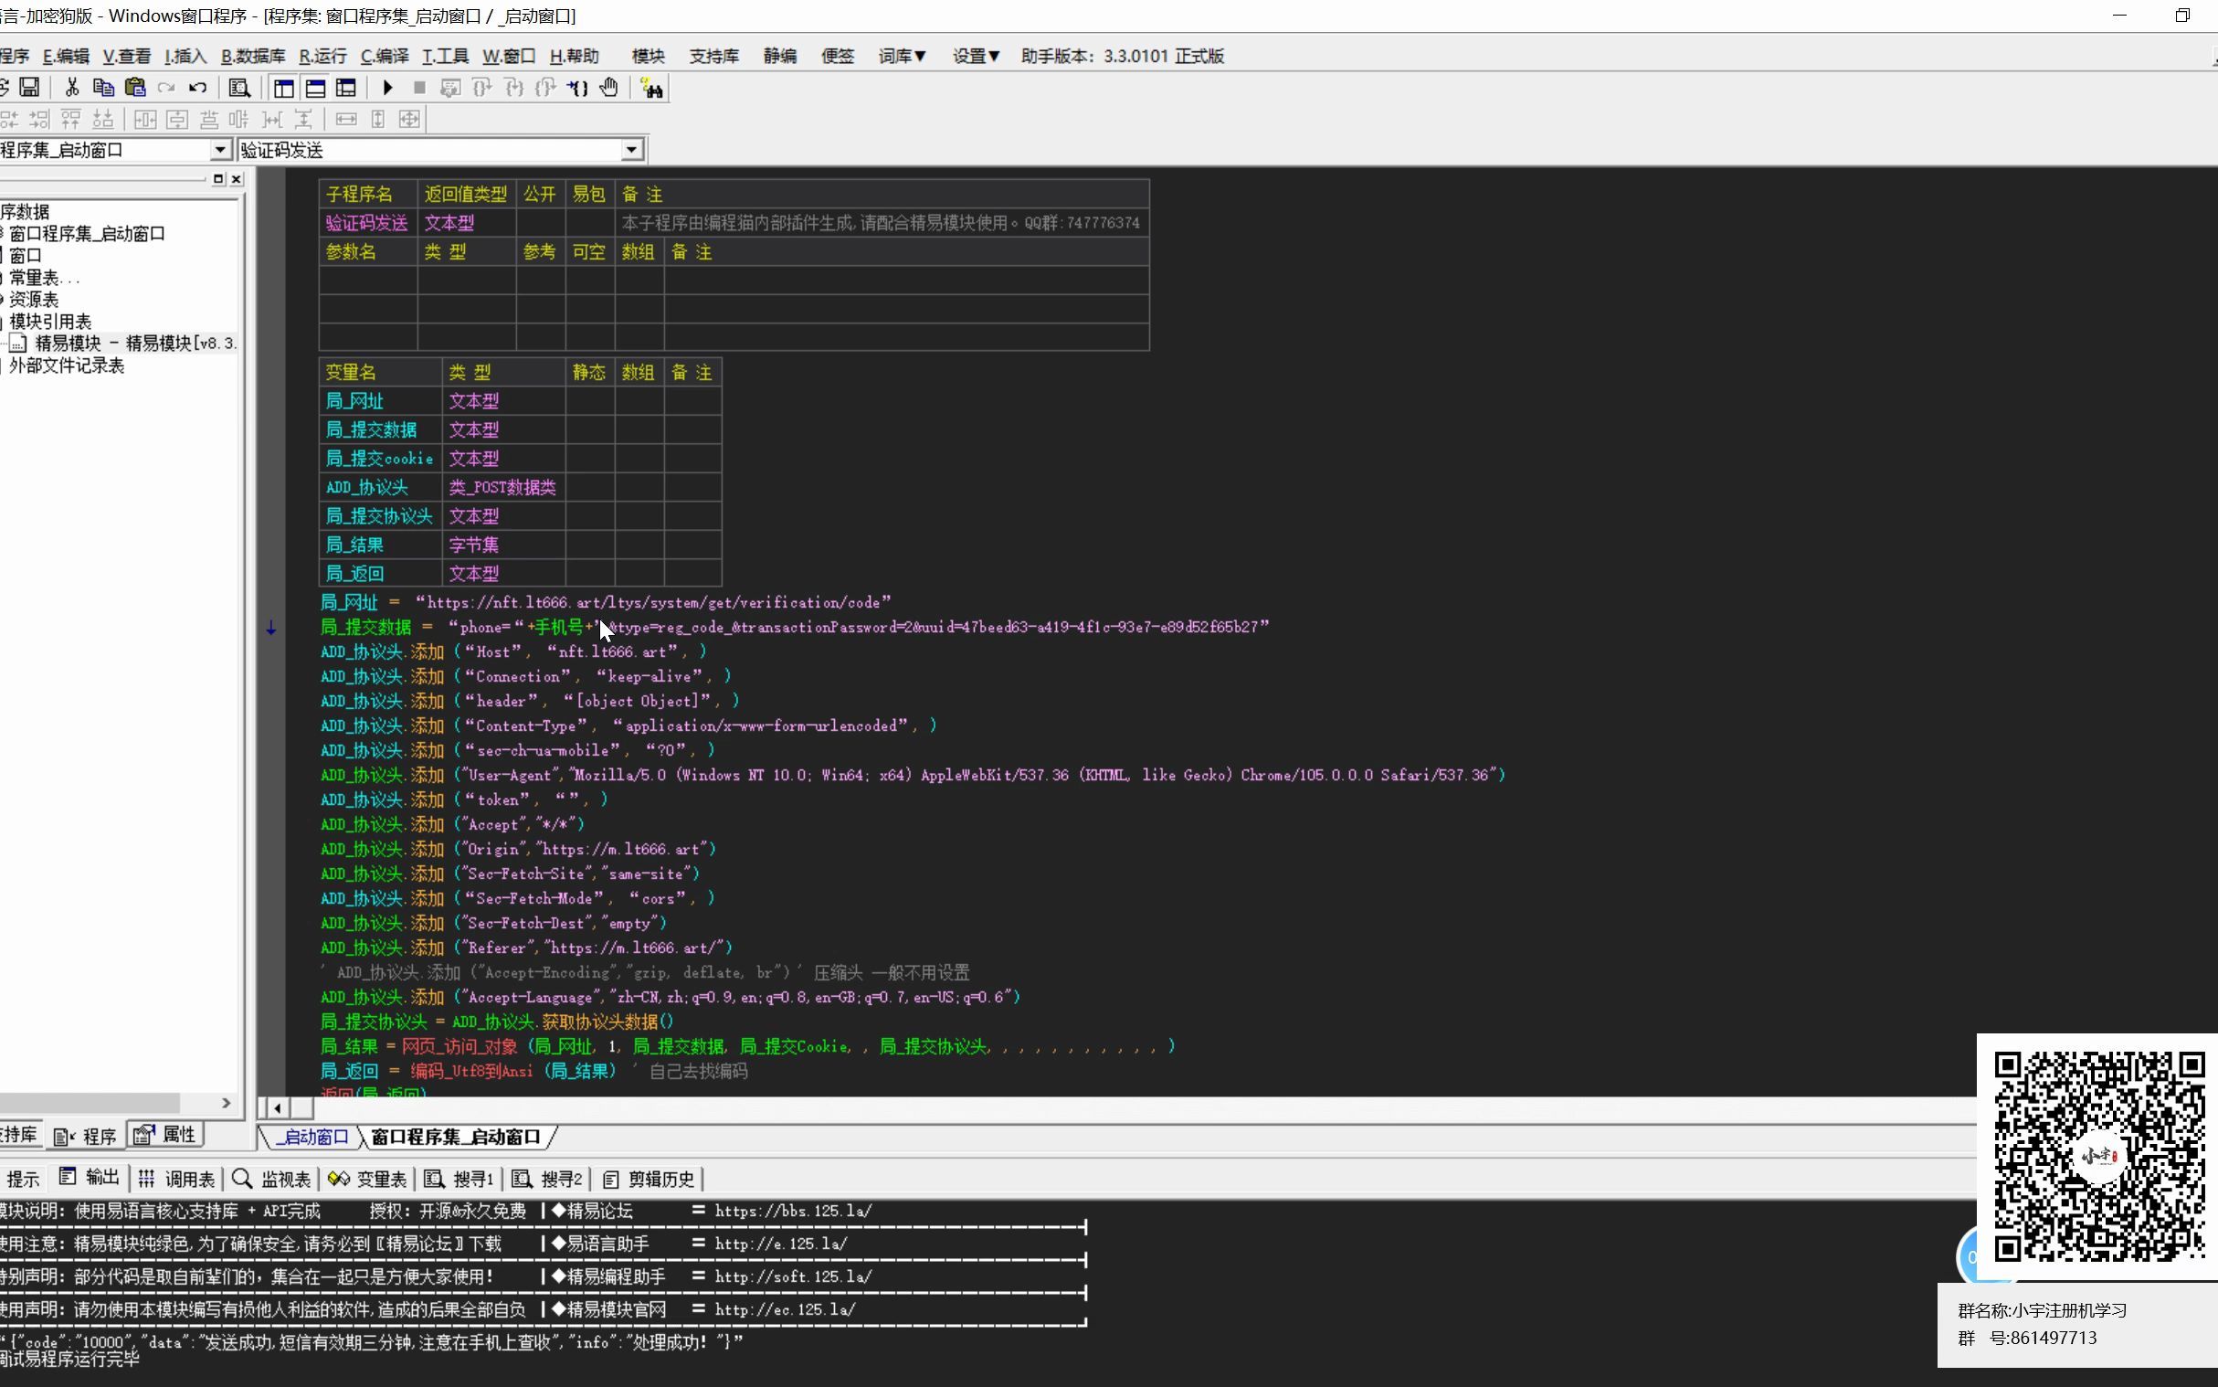Image resolution: width=2218 pixels, height=1387 pixels.
Task: Click the same-height sizing icon
Action: (x=378, y=120)
